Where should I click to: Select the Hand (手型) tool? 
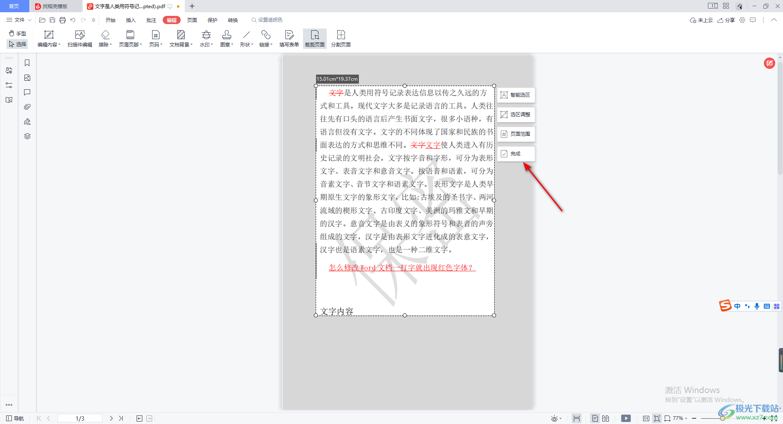pos(18,33)
